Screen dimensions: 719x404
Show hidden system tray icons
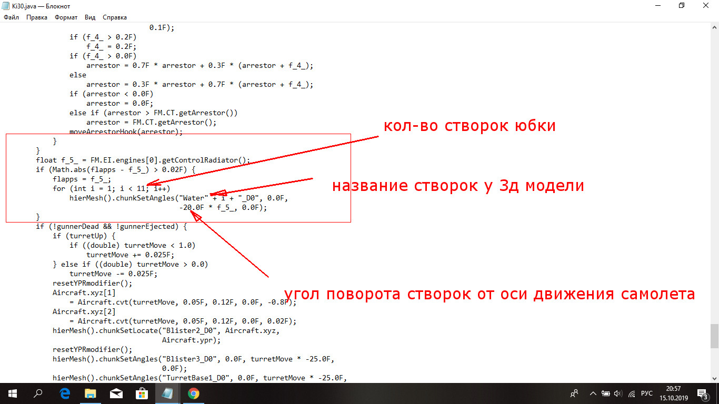593,393
